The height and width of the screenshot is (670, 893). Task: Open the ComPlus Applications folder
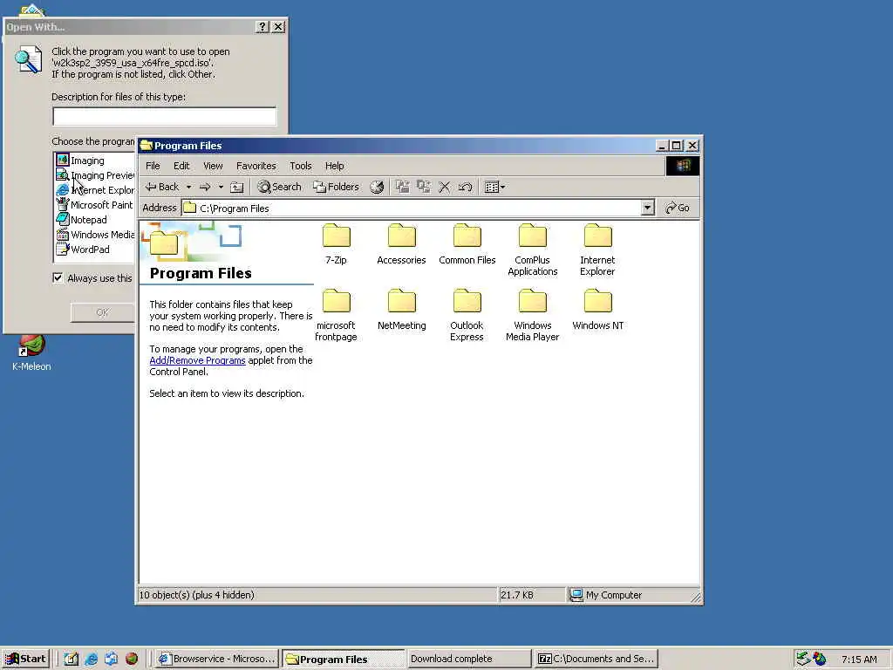pos(533,250)
